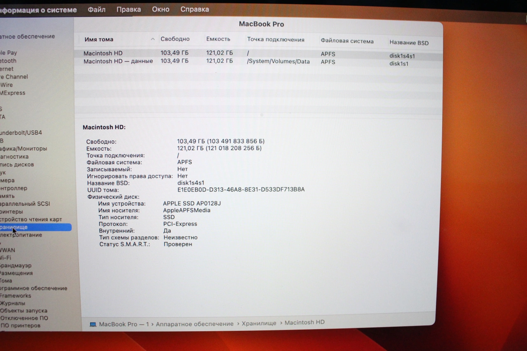This screenshot has height=351, width=527.
Task: Click the MacBook Pro laptop icon in path bar
Action: tap(93, 324)
